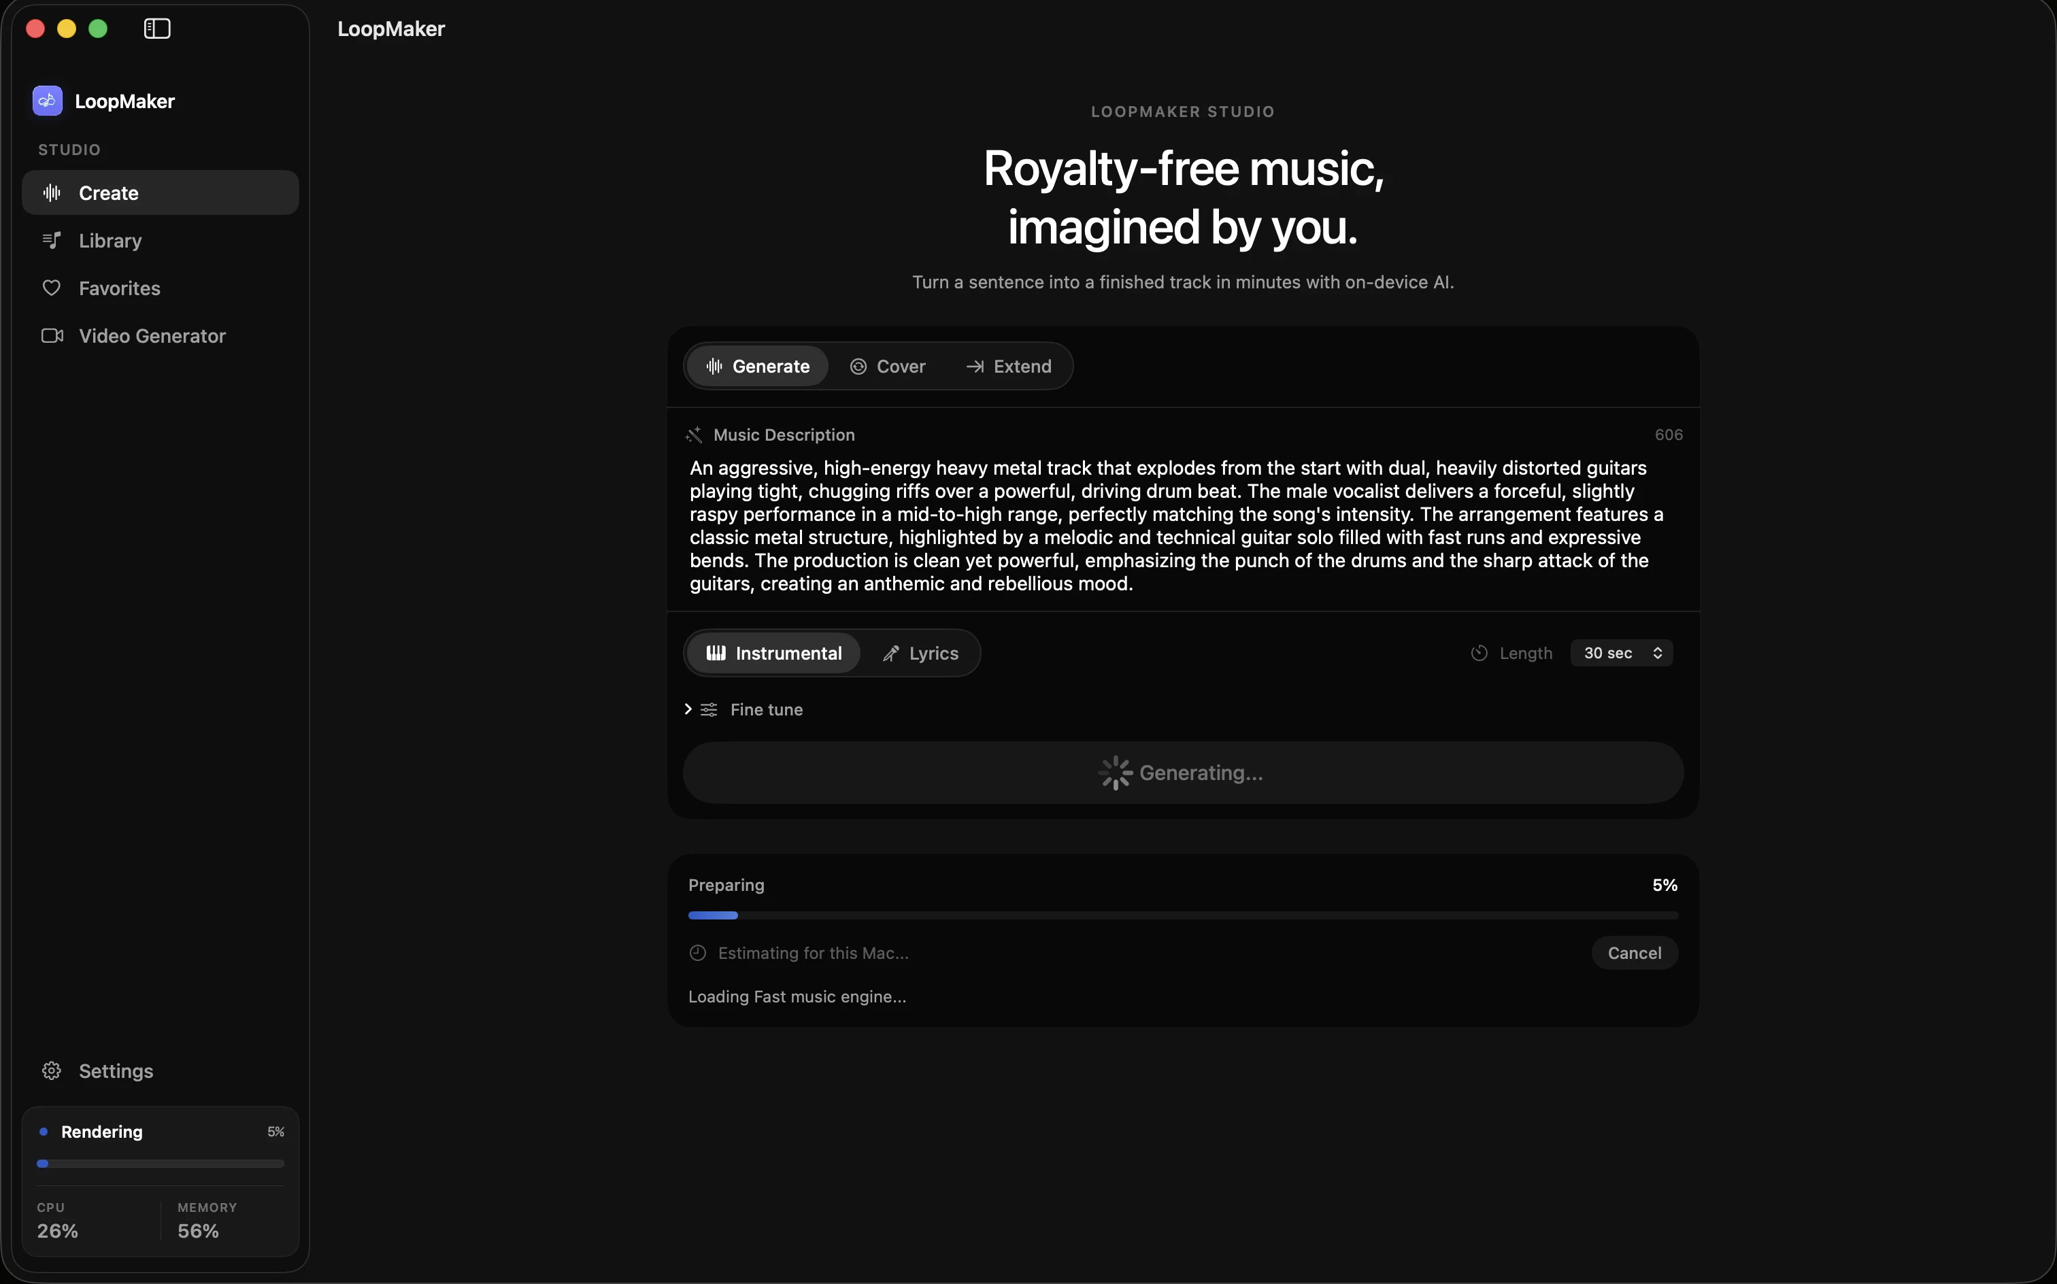Click the 5% value in Preparing panel
Screen dimensions: 2057x1284
coord(1665,885)
